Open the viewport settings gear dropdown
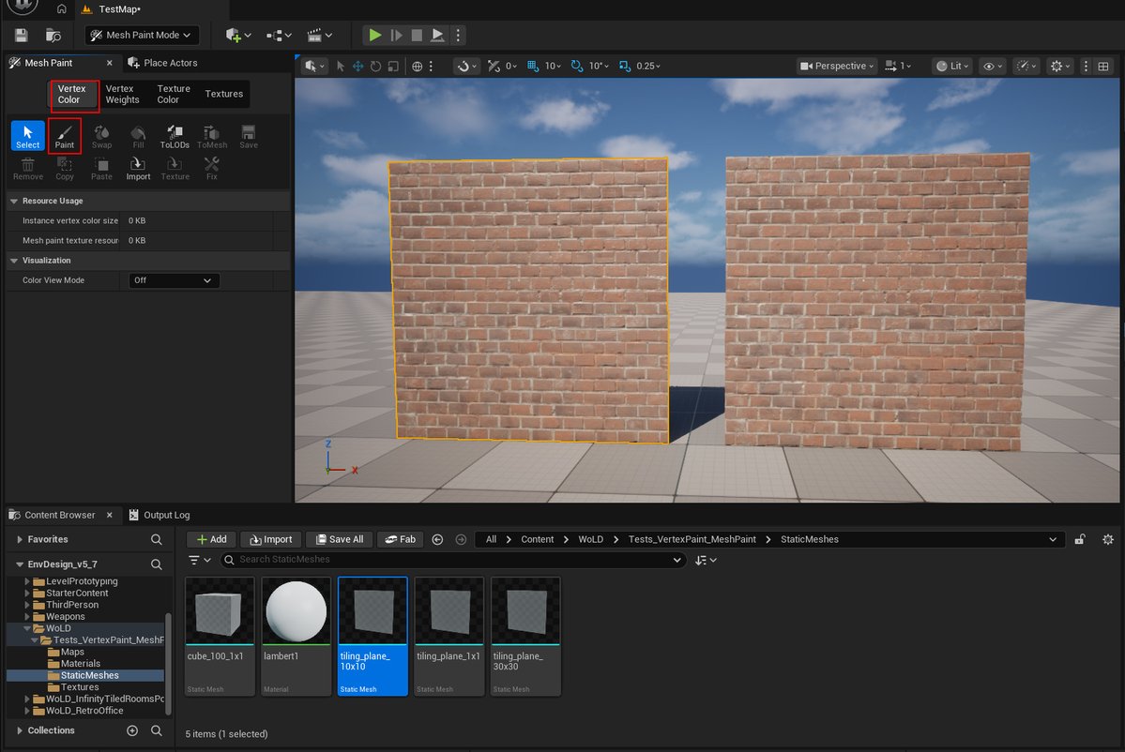 pos(1059,66)
